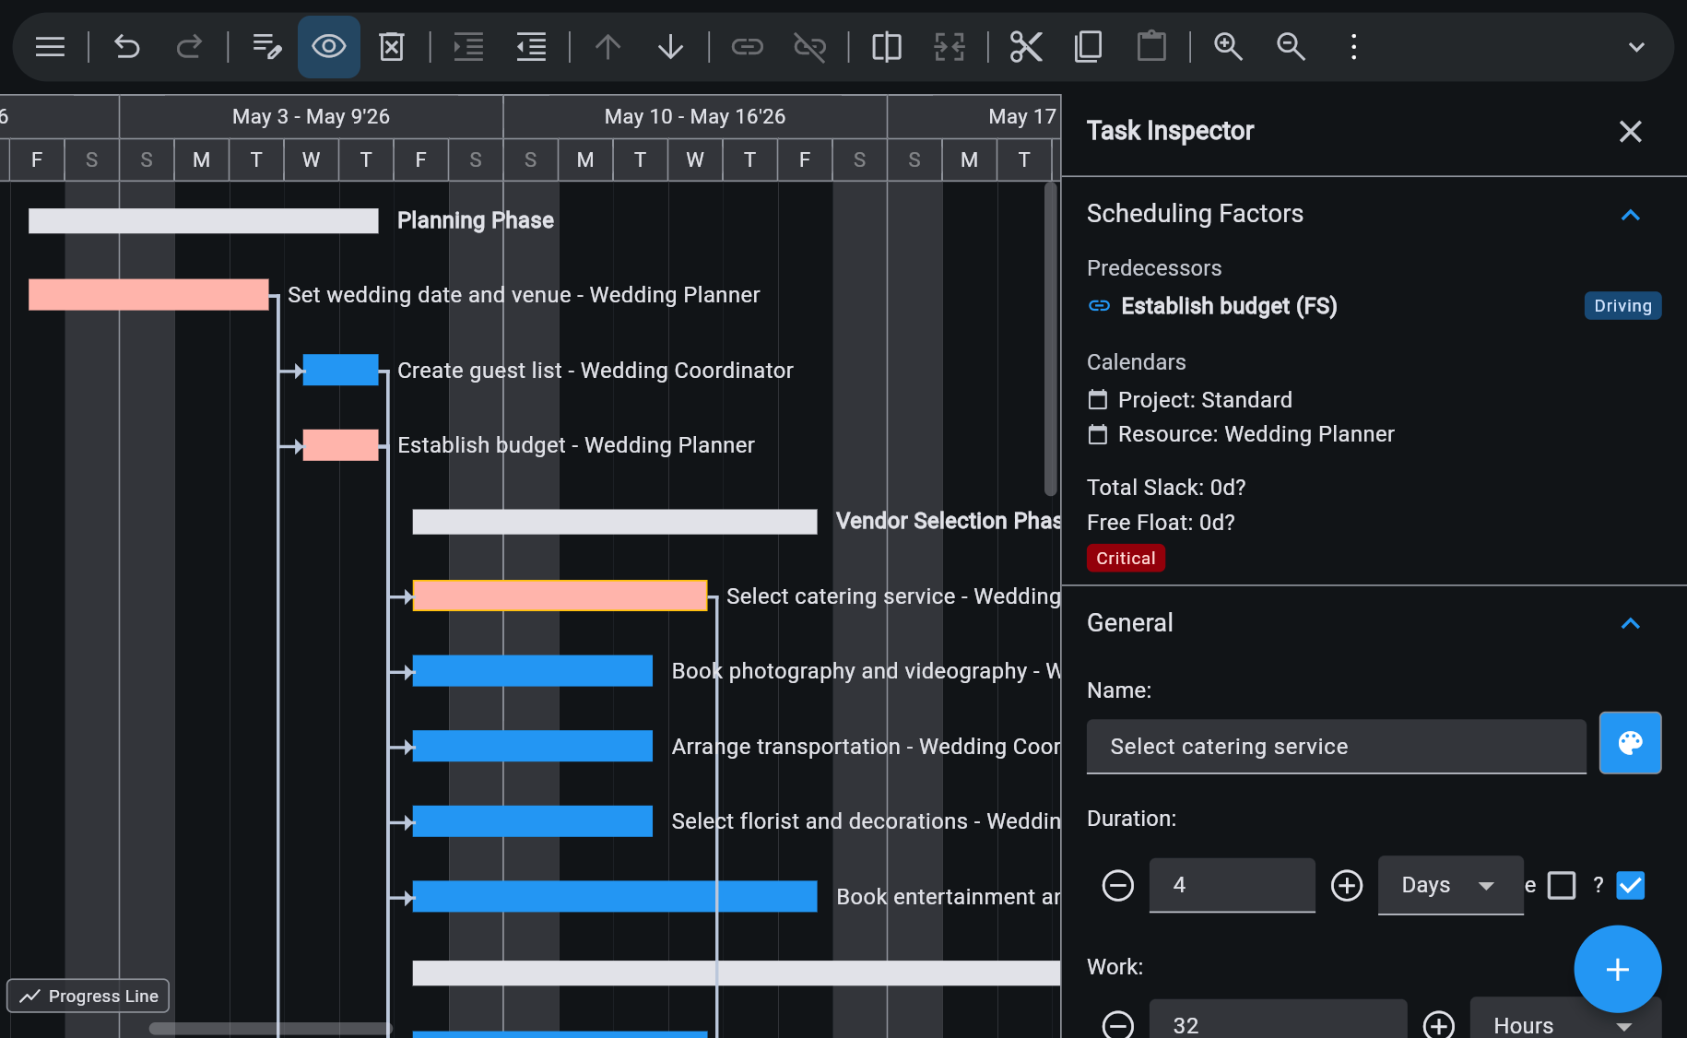Undo the last action
Image resolution: width=1687 pixels, height=1038 pixels.
[x=126, y=46]
